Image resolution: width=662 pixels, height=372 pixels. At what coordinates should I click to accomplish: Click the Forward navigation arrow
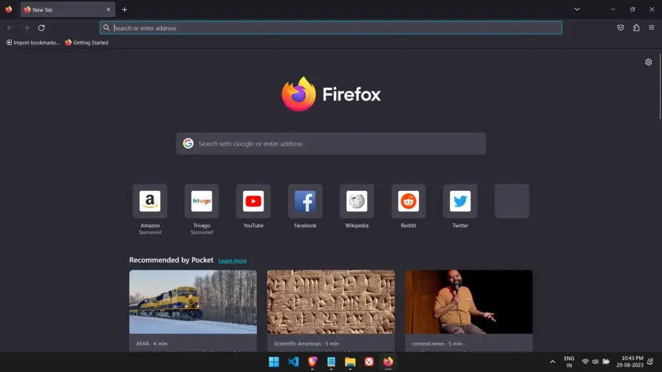[26, 28]
